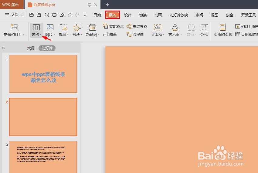The width and height of the screenshot is (258, 173).
Task: Expand the 艺术字 dropdown arrow
Action: click(181, 35)
